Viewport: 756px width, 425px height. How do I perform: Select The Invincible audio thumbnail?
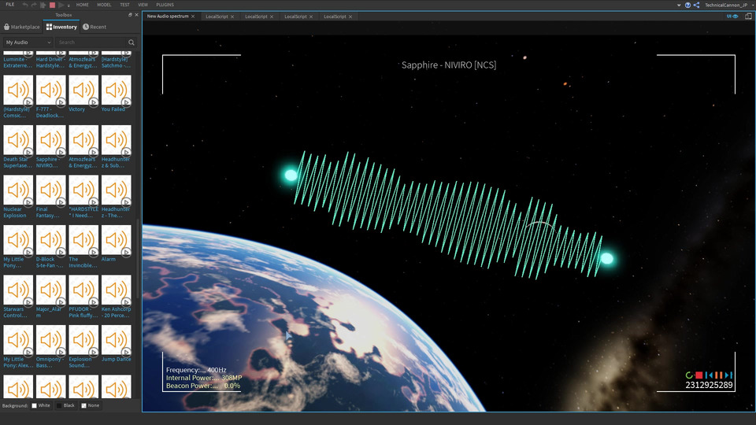click(x=83, y=240)
